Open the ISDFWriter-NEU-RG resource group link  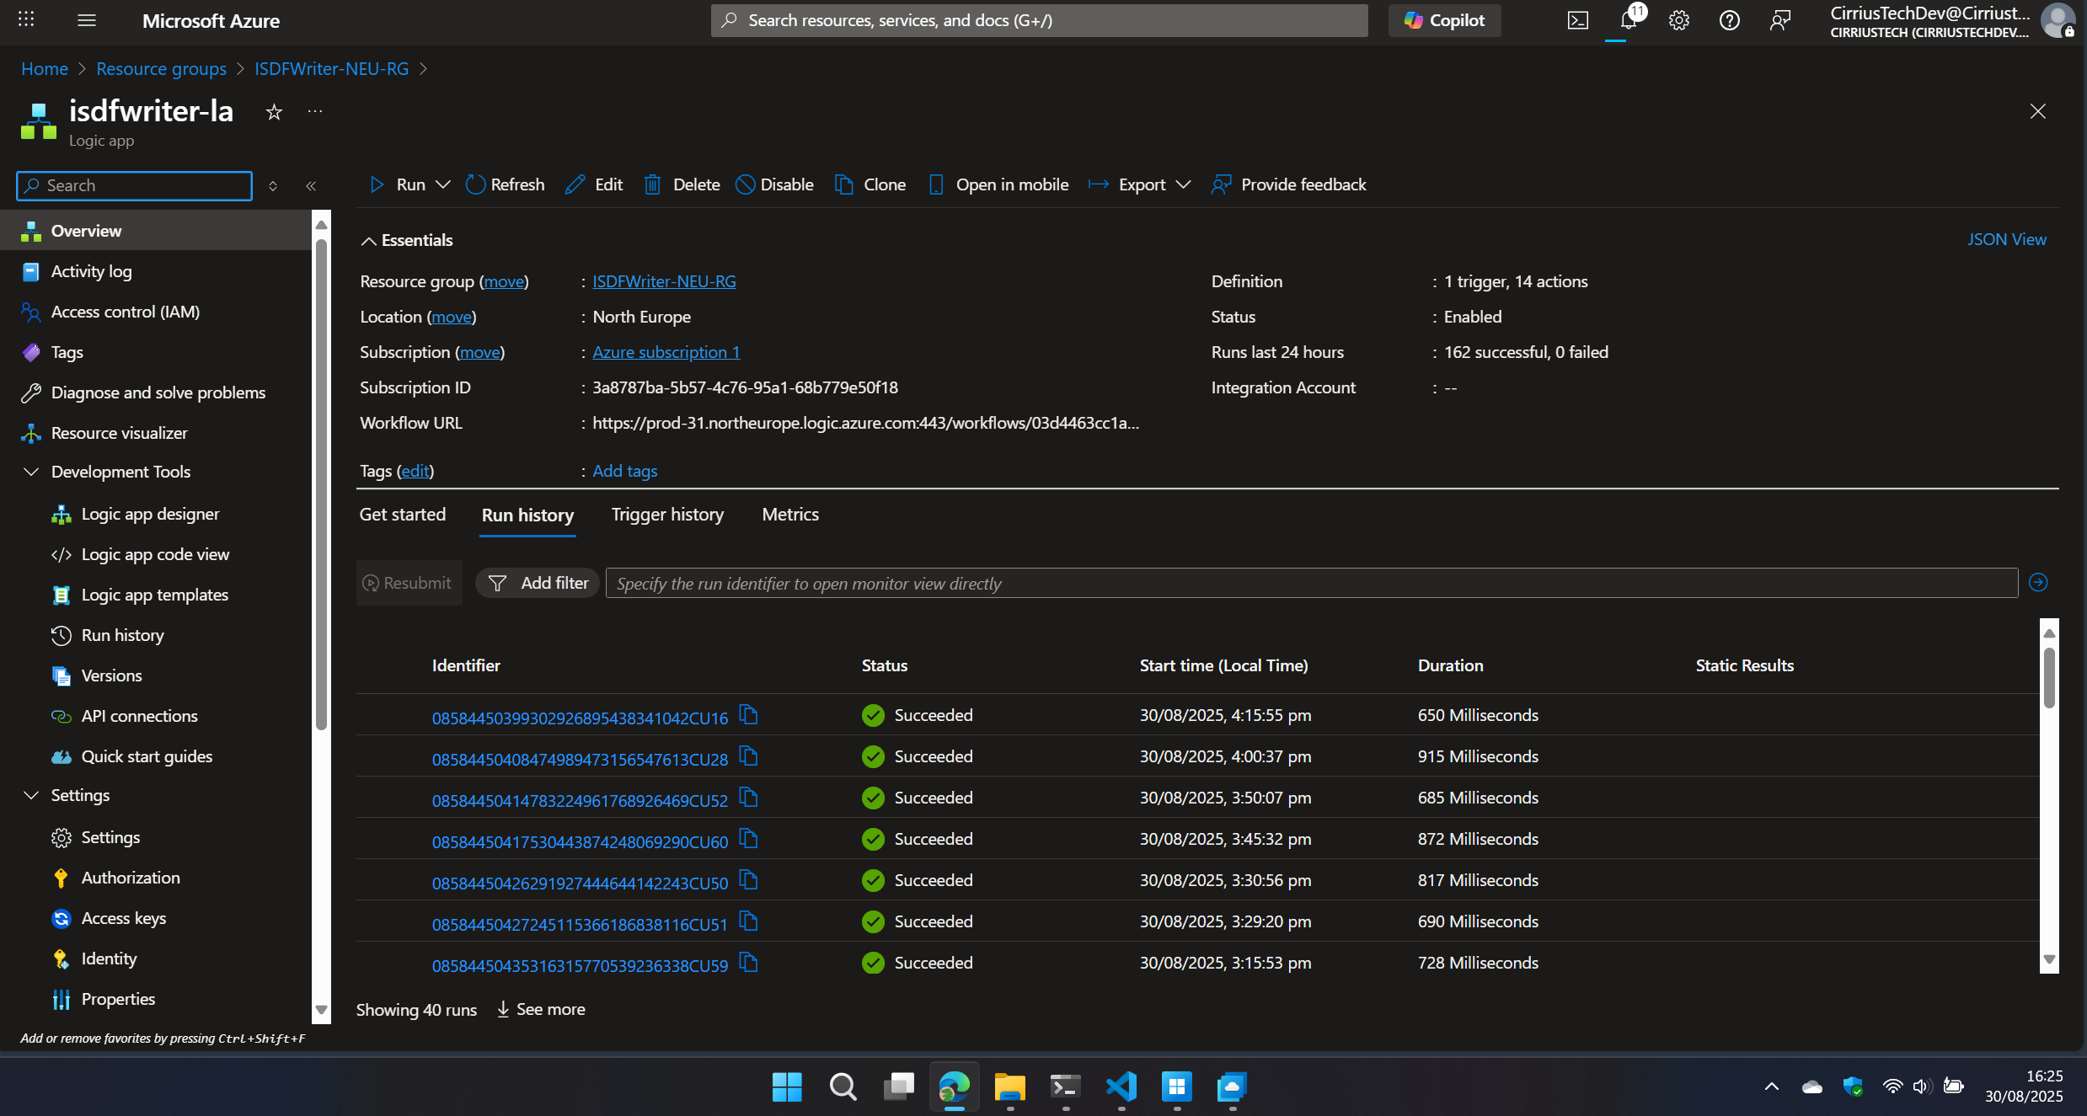click(664, 281)
